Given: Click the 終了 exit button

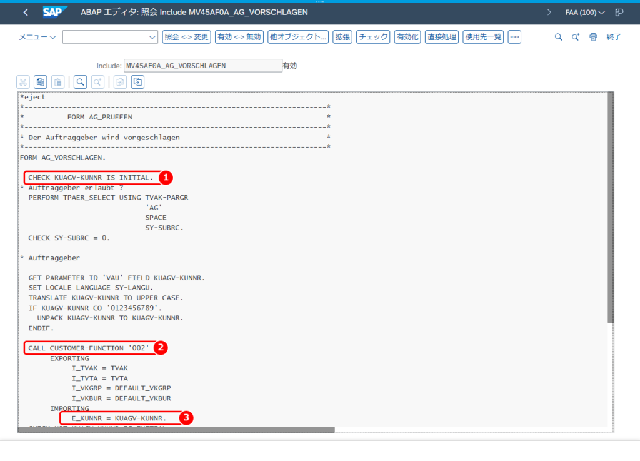Looking at the screenshot, I should (614, 37).
